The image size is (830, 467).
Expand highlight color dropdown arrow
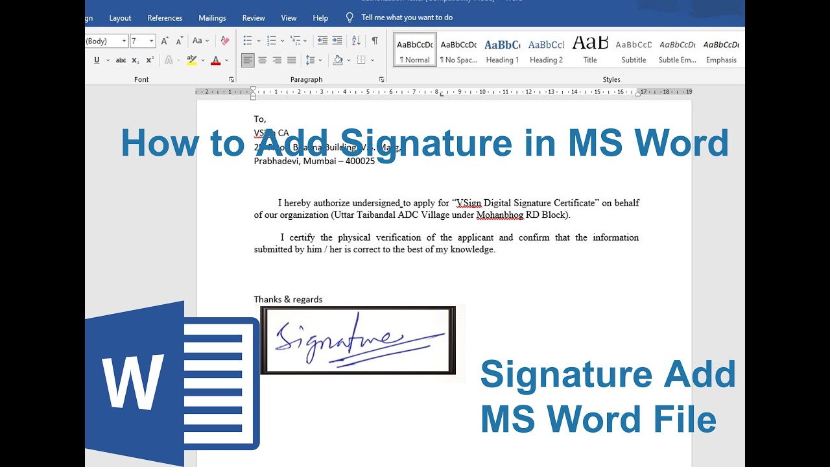(x=202, y=60)
